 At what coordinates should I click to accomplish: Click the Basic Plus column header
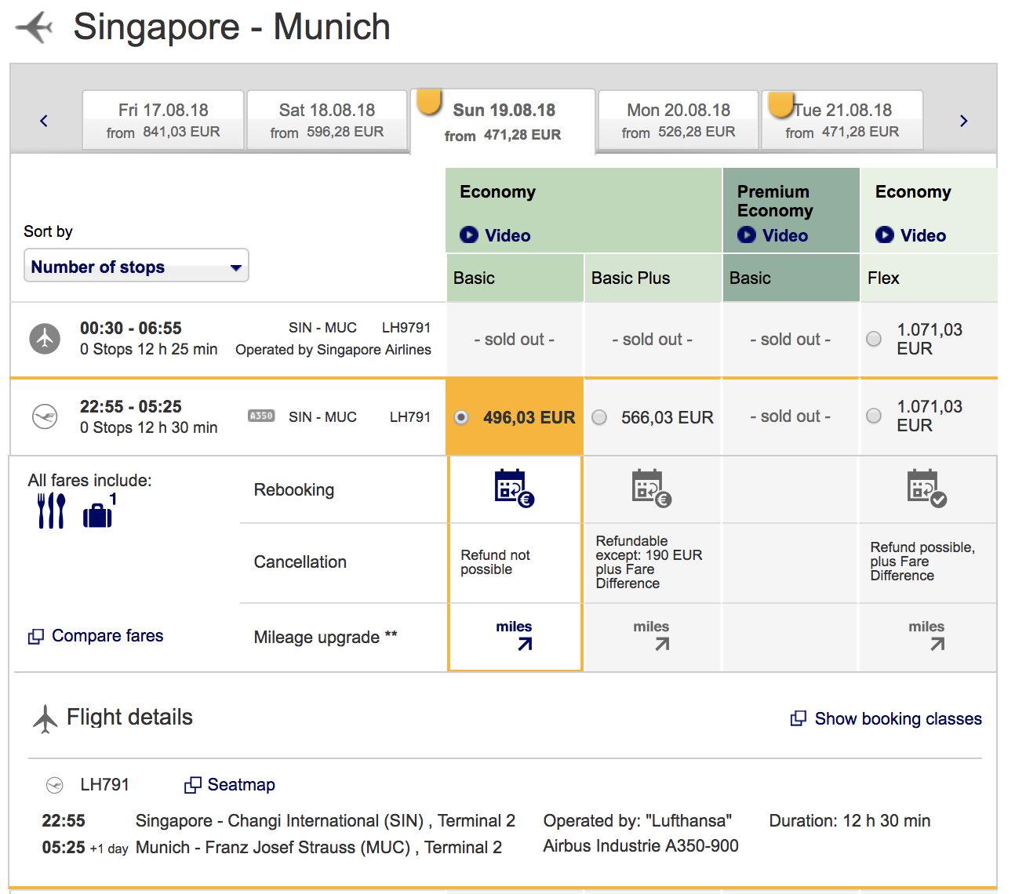pyautogui.click(x=653, y=278)
